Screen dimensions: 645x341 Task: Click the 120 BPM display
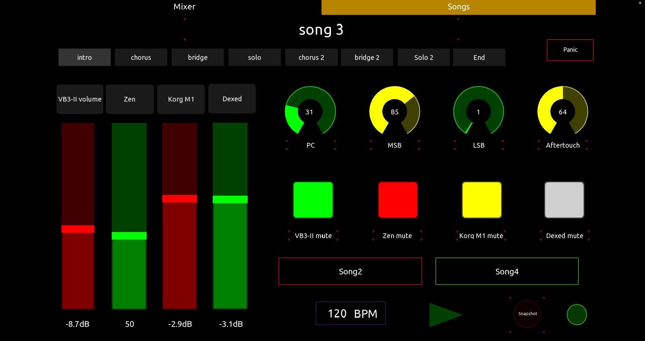click(x=350, y=313)
